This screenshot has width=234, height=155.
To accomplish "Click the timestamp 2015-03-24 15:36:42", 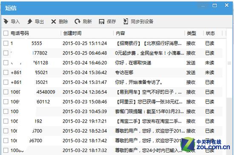I will coord(85,72).
